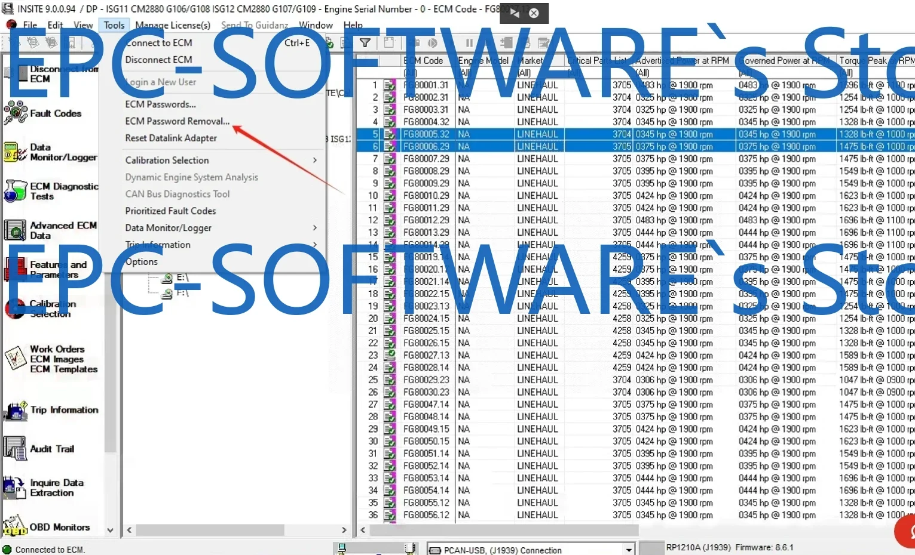This screenshot has height=555, width=915.
Task: Open Work Orders ECM Images ECM Templates
Action: (x=16, y=359)
